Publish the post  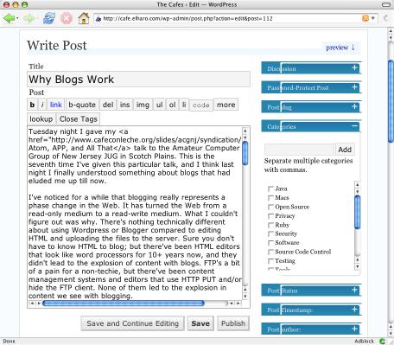(233, 323)
